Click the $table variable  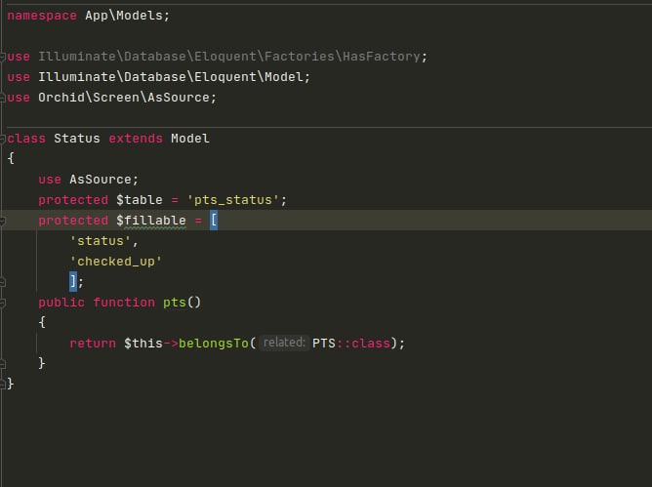(140, 200)
